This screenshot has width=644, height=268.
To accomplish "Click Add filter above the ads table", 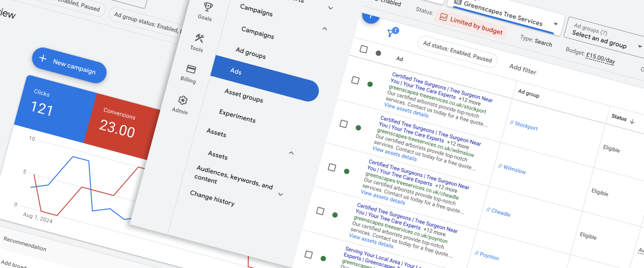I will [x=523, y=69].
